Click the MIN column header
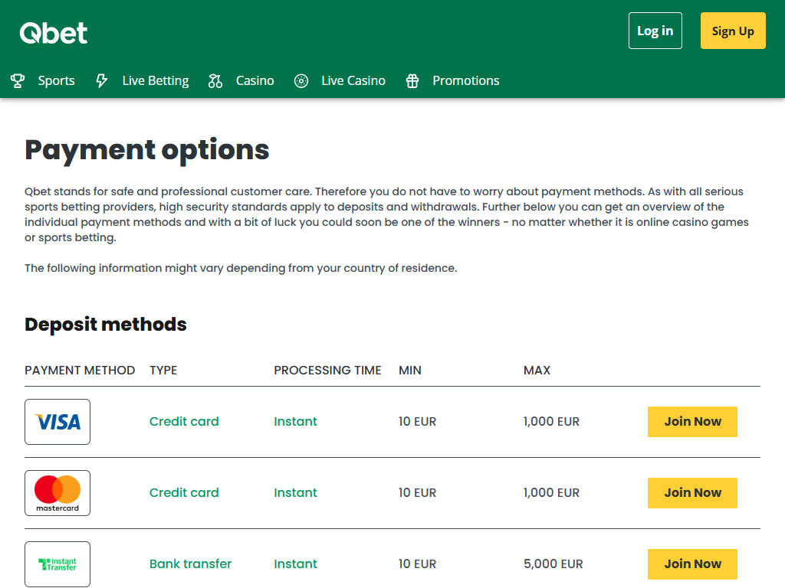 coord(410,370)
